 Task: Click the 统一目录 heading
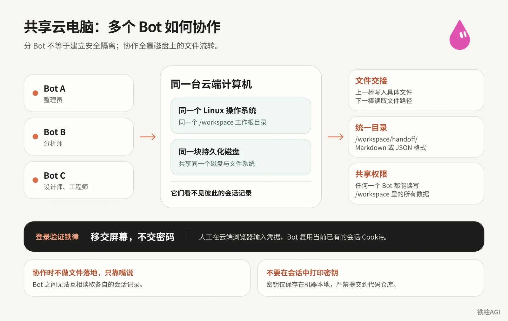coord(371,128)
